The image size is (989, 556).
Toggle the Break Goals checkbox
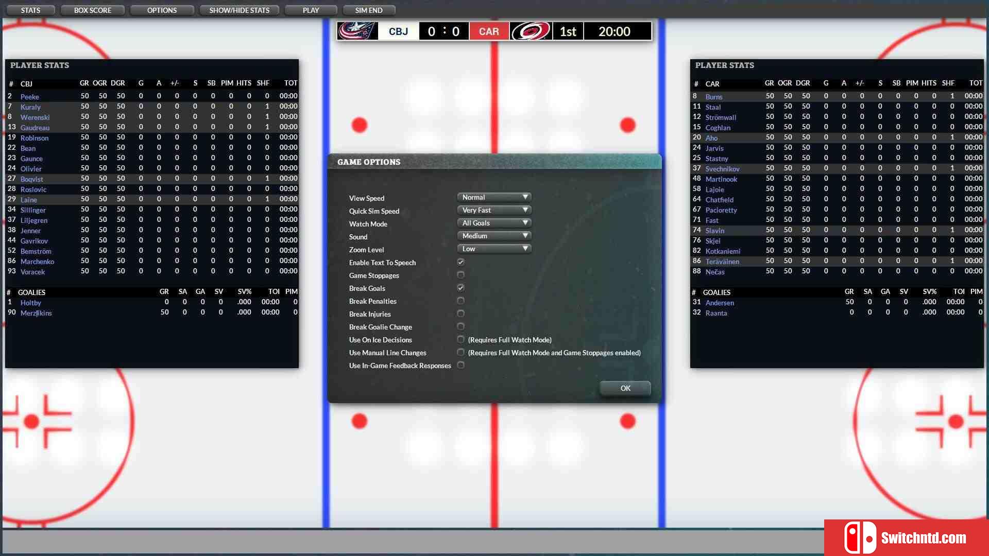[x=461, y=287]
